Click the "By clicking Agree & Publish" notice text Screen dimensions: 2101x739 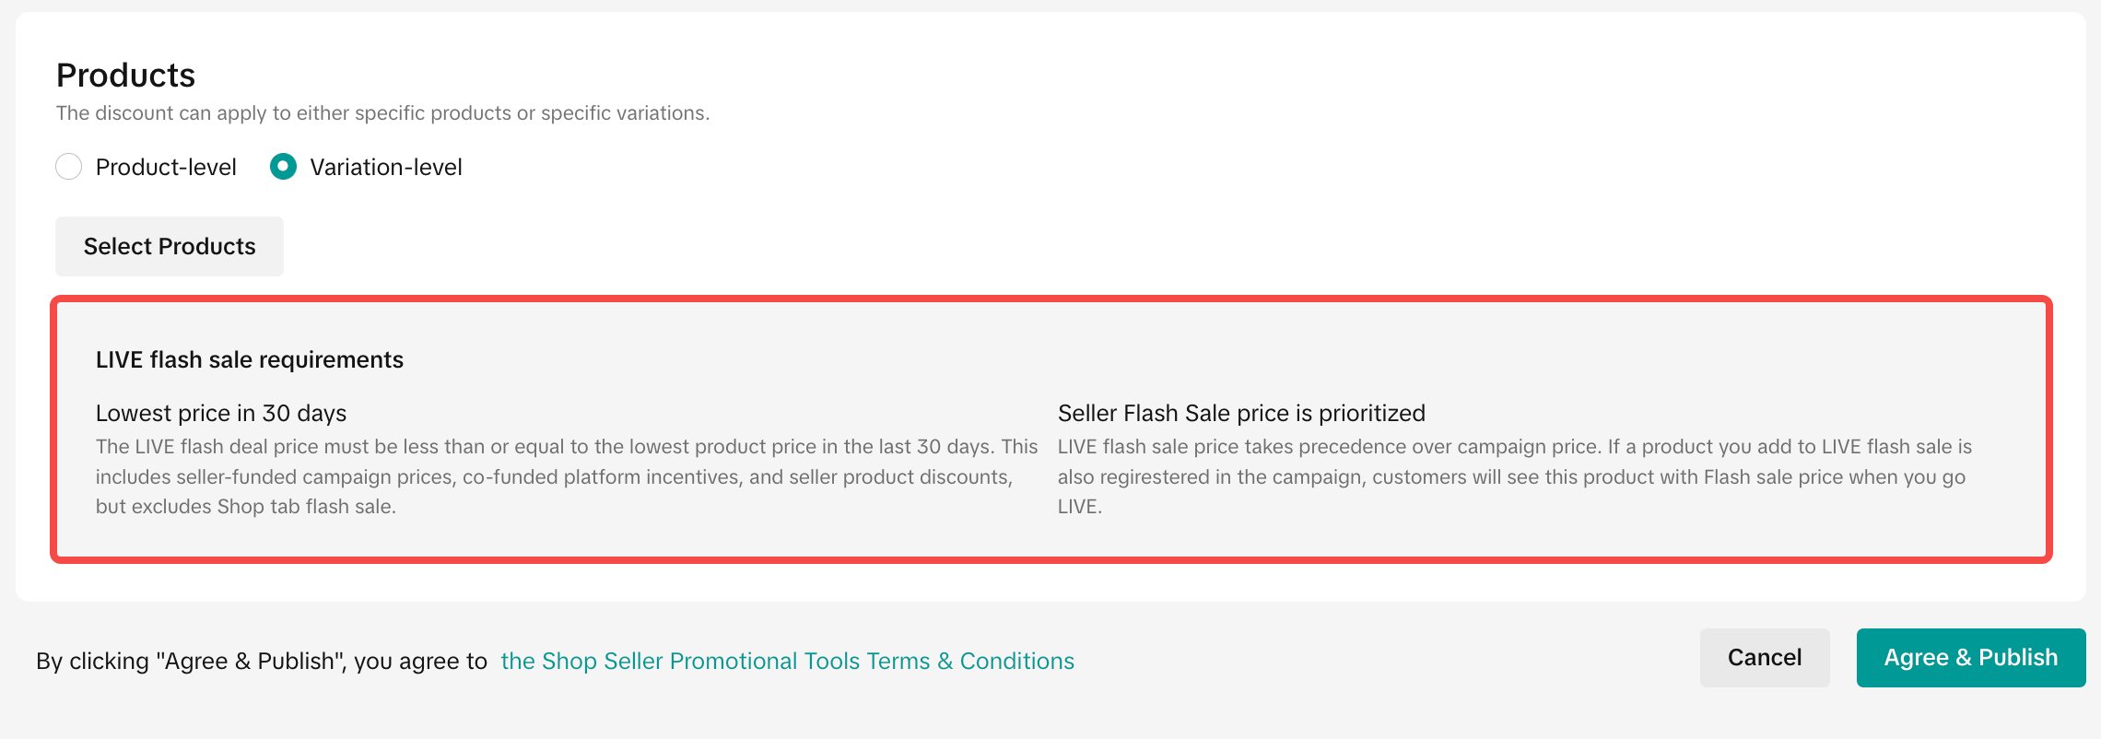262,661
